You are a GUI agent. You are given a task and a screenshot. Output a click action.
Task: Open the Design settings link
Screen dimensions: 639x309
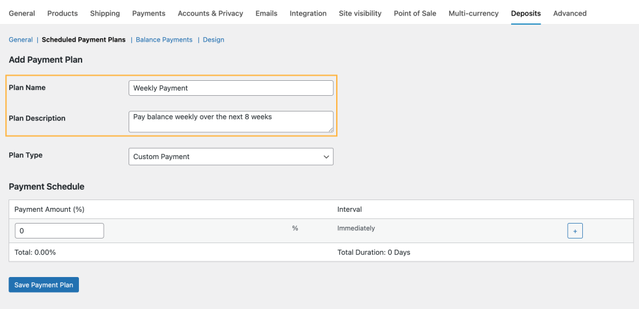click(213, 40)
